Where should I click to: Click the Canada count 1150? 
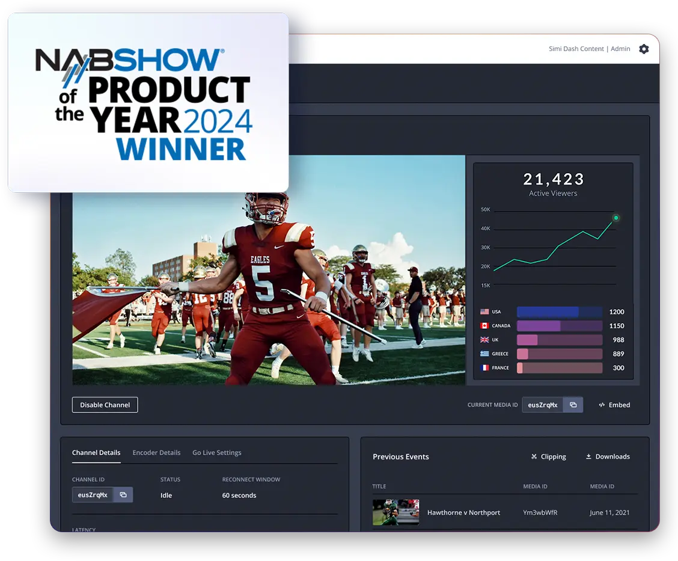pos(617,326)
